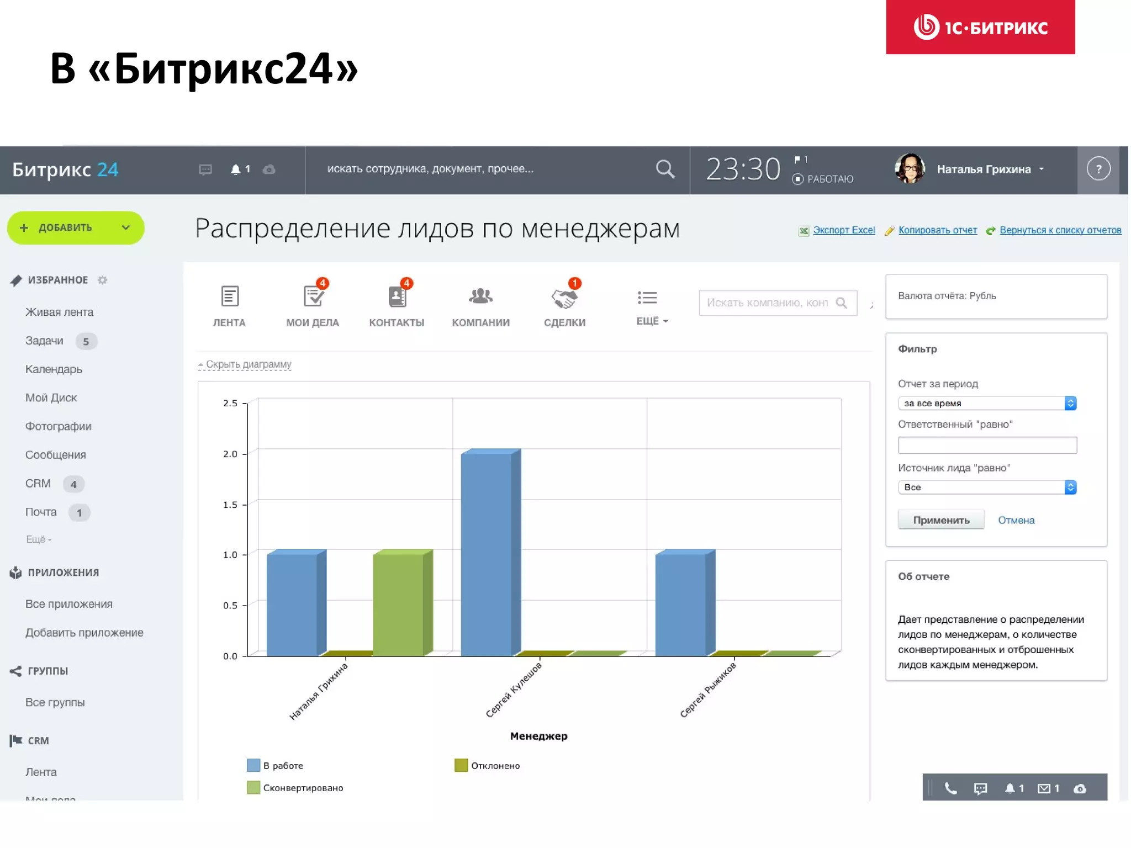Click the Сделки handshake icon

[x=564, y=298]
